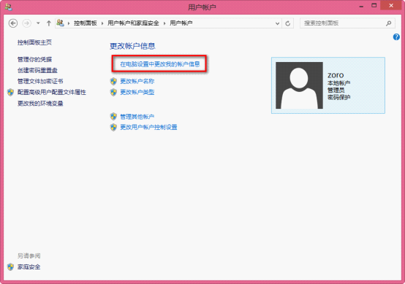Open the address bar history dropdown
Image resolution: width=405 pixels, height=284 pixels.
click(277, 23)
